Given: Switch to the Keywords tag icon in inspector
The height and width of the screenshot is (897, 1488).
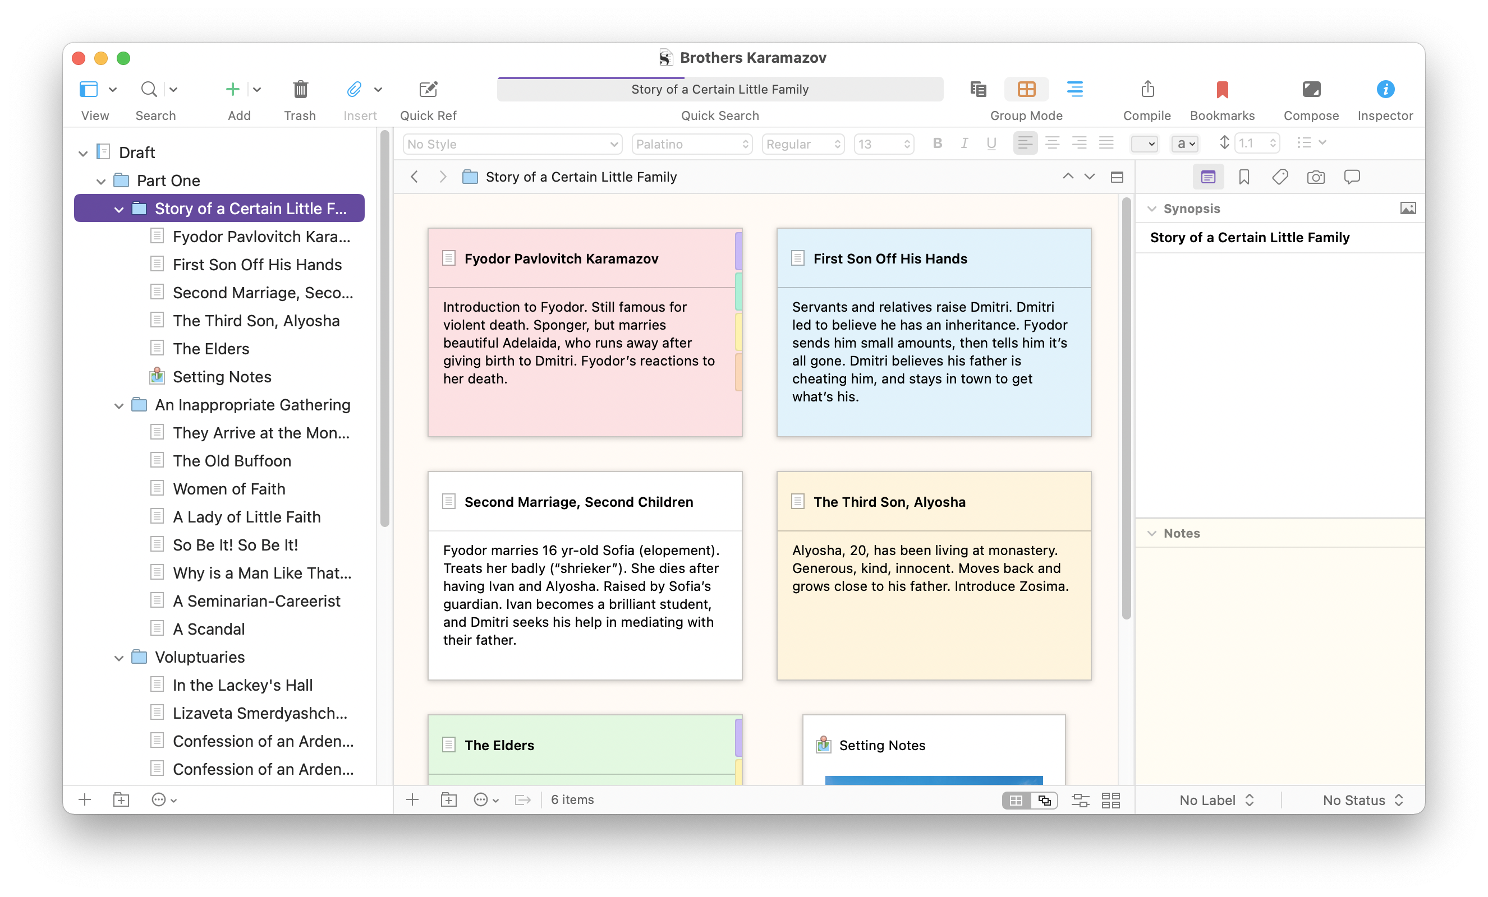Looking at the screenshot, I should coord(1280,177).
